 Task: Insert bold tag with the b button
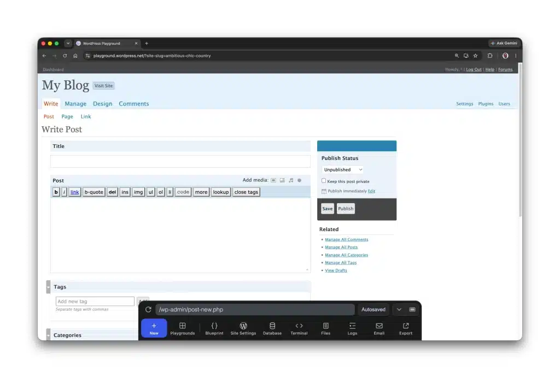point(56,192)
